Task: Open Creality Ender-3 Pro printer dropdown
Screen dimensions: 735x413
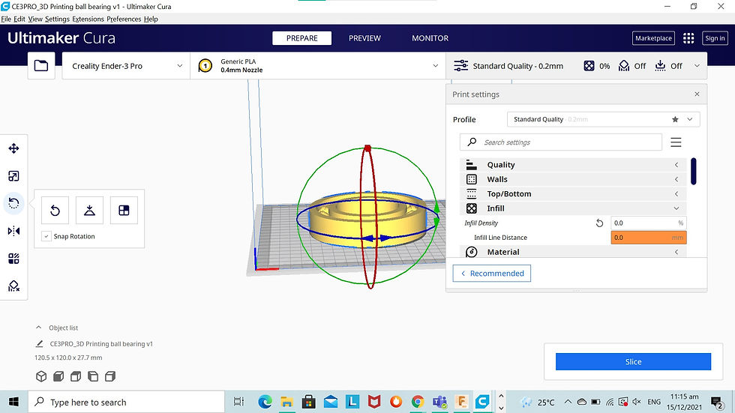Action: (126, 66)
